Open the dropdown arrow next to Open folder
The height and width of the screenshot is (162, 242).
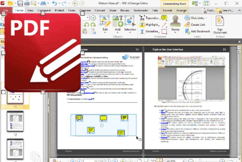pos(16,3)
